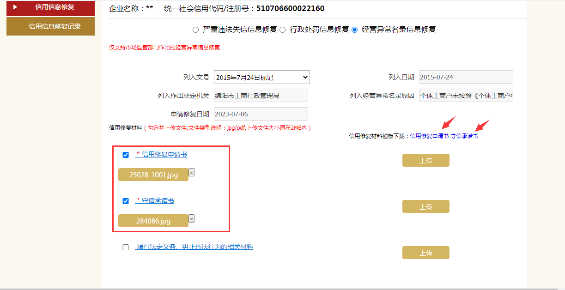
Task: Uncheck the 守信承诺书 checkbox
Action: (x=126, y=201)
